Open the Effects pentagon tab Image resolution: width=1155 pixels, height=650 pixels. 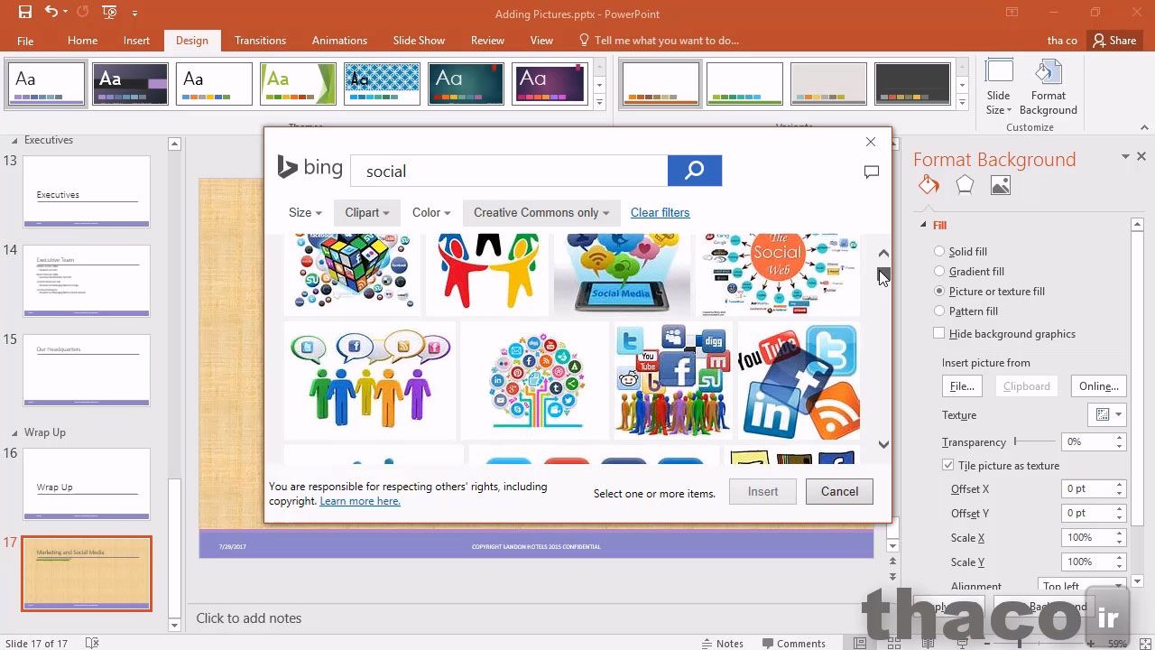(965, 185)
